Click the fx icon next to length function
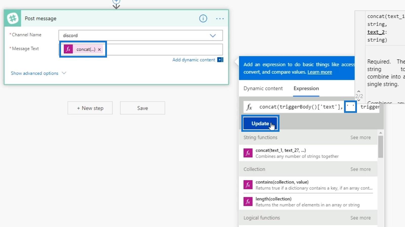Image resolution: width=405 pixels, height=227 pixels. (248, 202)
